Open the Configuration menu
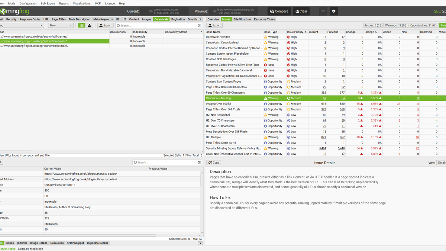Screen dimensions: 446x251 coord(28,3)
